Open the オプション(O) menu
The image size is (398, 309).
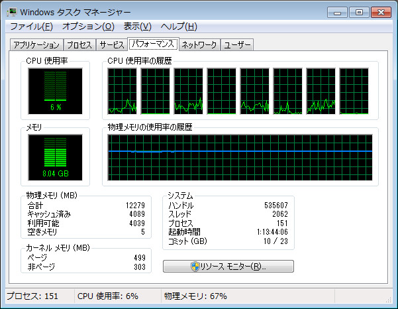pyautogui.click(x=88, y=27)
